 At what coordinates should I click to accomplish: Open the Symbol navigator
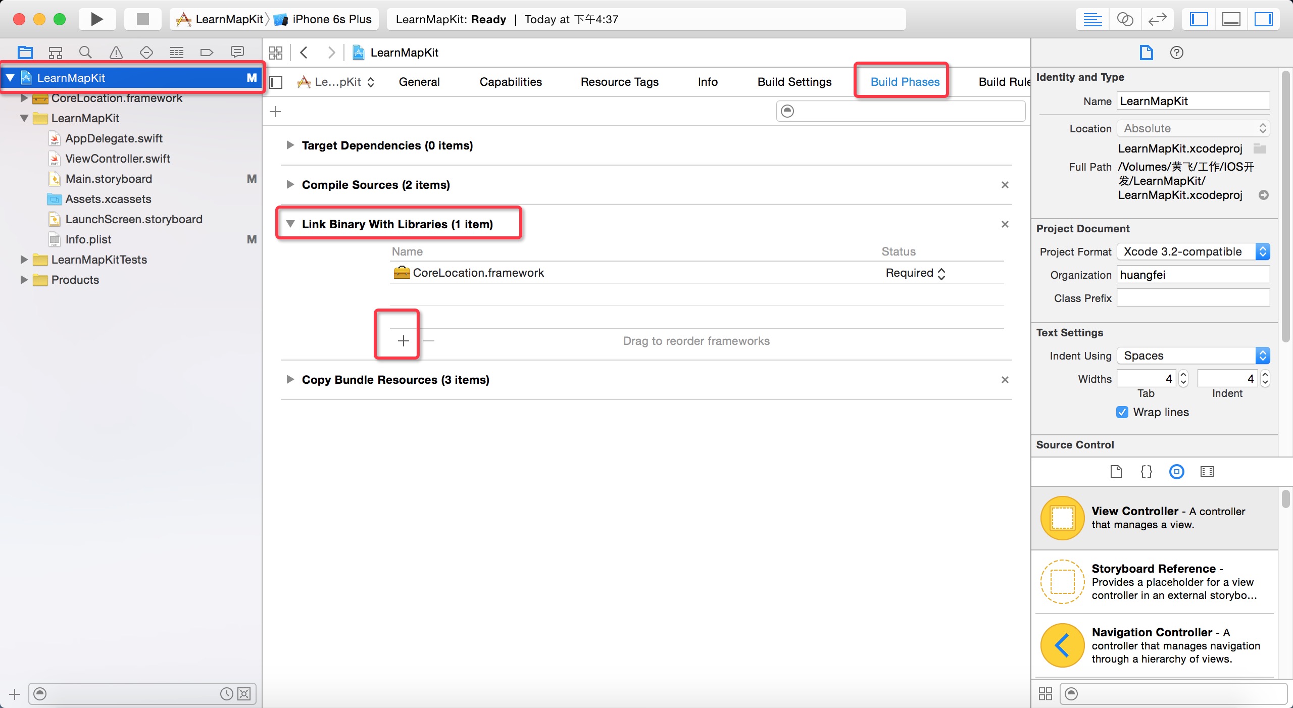55,52
